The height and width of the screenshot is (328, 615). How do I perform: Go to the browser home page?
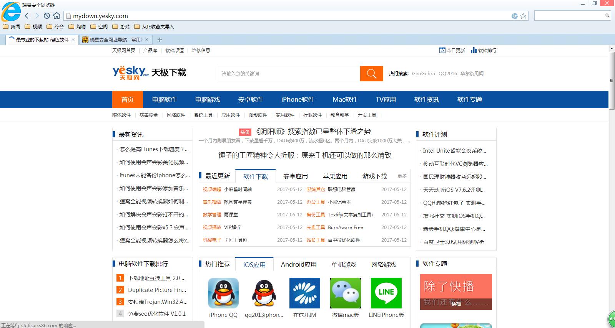coord(57,16)
